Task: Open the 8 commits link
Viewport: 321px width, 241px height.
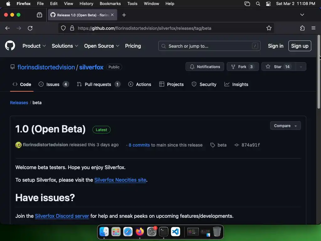Action: tap(139, 145)
